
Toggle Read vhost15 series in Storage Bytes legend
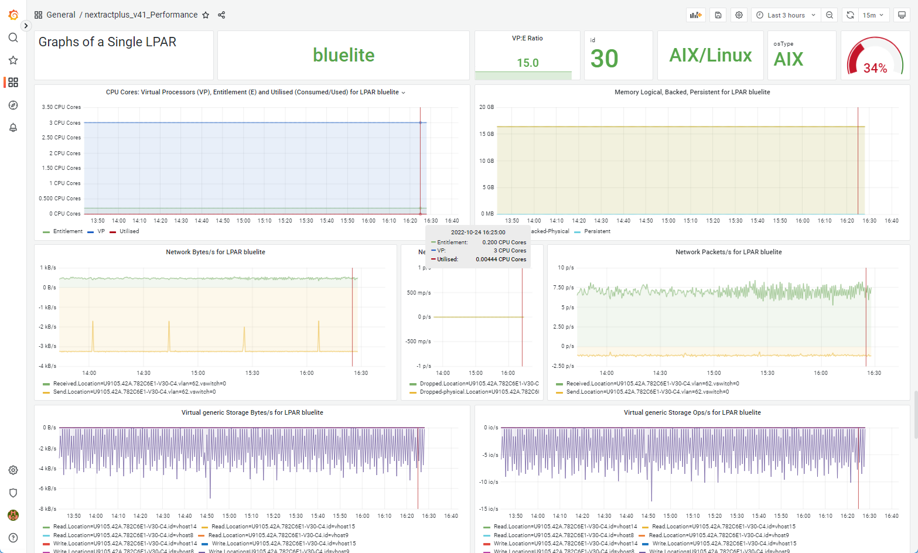[x=283, y=527]
